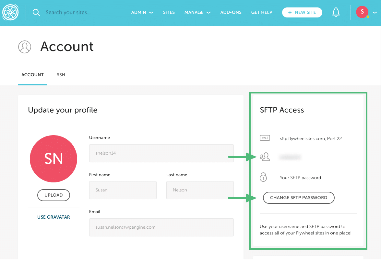Viewport: 381px width, 261px height.
Task: Click the UPLOAD button
Action: (x=54, y=195)
